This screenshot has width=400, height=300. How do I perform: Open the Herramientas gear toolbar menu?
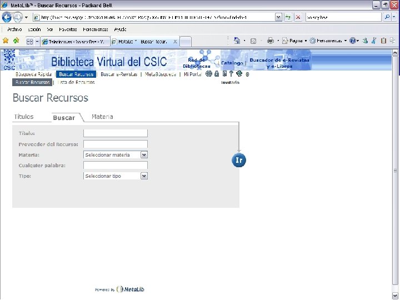click(328, 41)
